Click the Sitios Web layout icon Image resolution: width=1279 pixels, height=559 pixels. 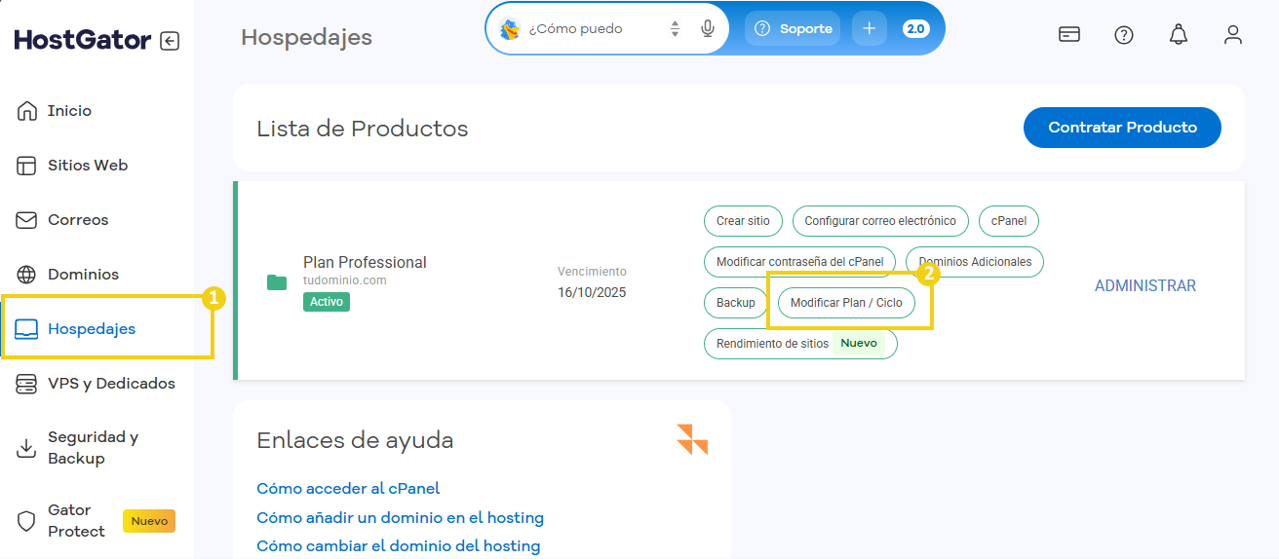27,166
